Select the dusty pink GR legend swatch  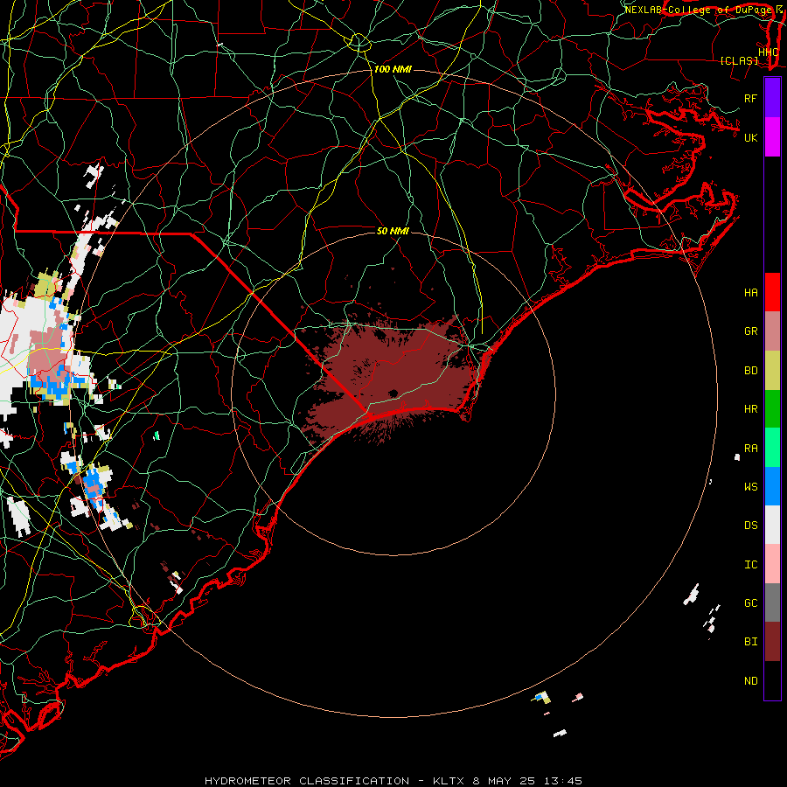pyautogui.click(x=772, y=331)
